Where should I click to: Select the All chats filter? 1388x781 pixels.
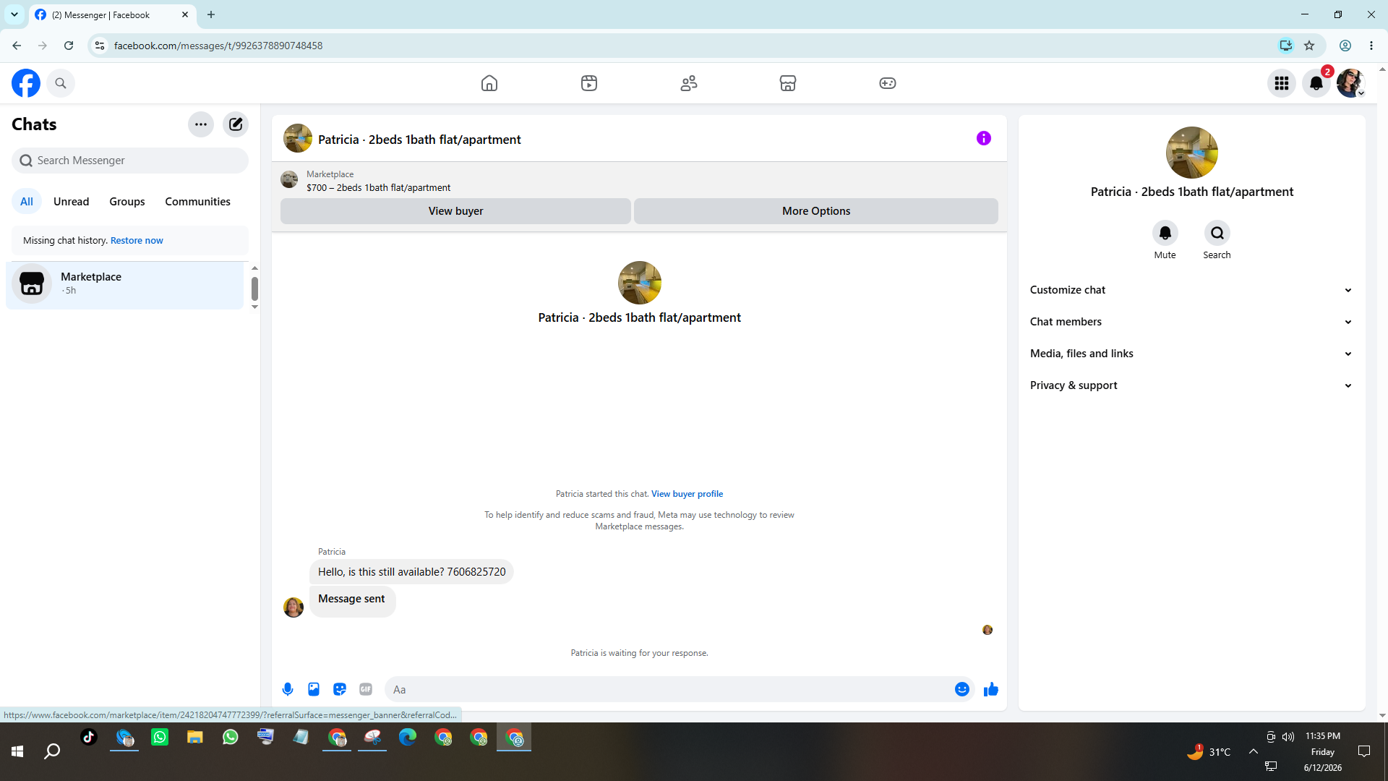(x=27, y=202)
